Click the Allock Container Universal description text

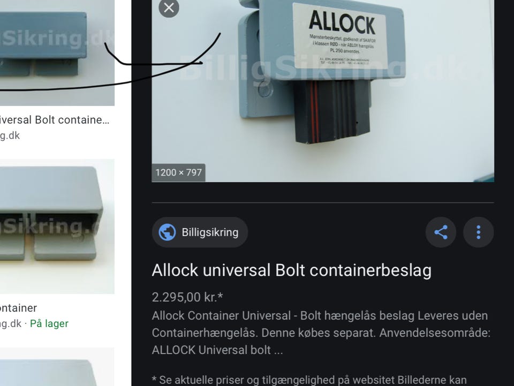tap(321, 332)
